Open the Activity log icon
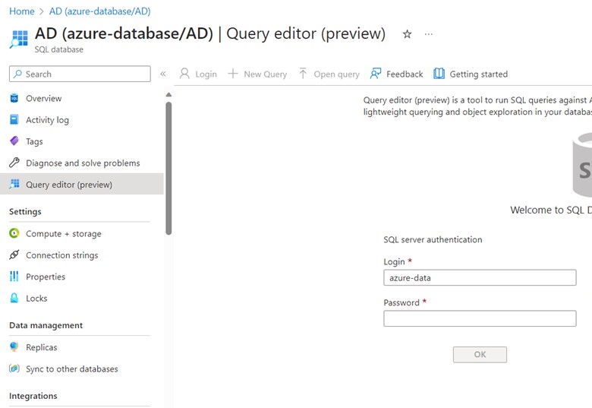The height and width of the screenshot is (408, 592). click(14, 120)
